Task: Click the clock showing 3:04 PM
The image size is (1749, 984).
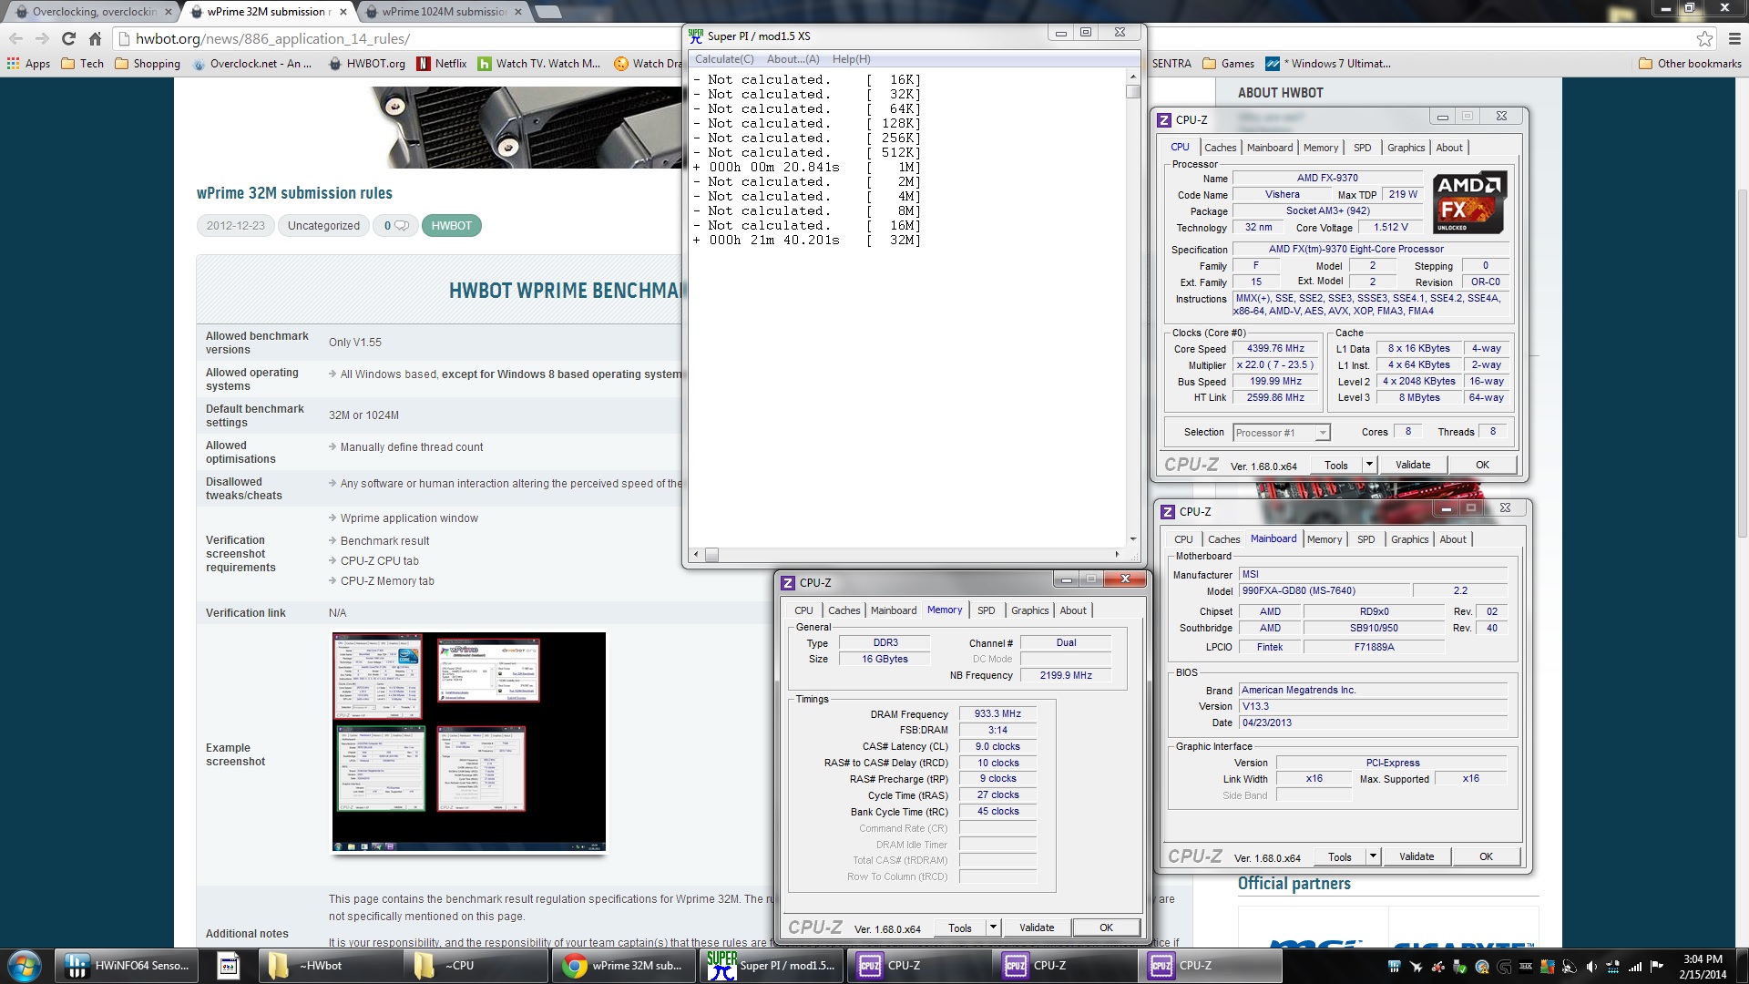Action: [1703, 958]
